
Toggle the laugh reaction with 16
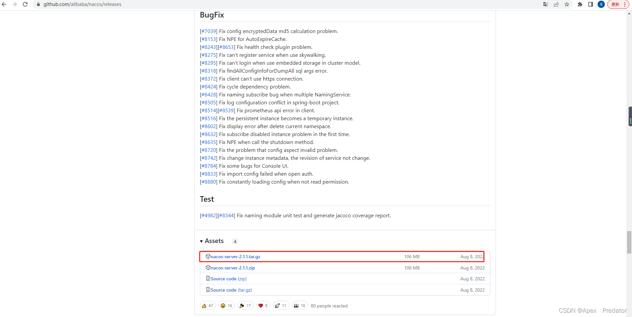(x=227, y=306)
